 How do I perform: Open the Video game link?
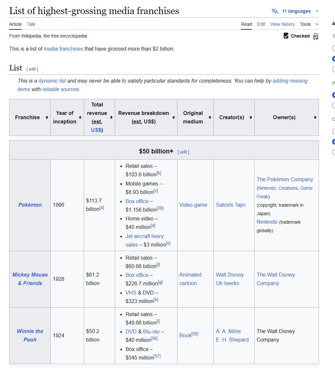[193, 205]
